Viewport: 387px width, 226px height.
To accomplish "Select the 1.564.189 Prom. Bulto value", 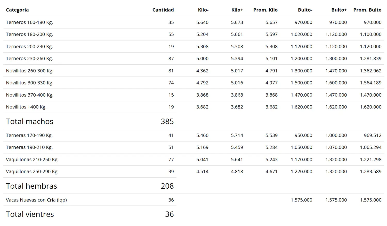I will coord(371,83).
